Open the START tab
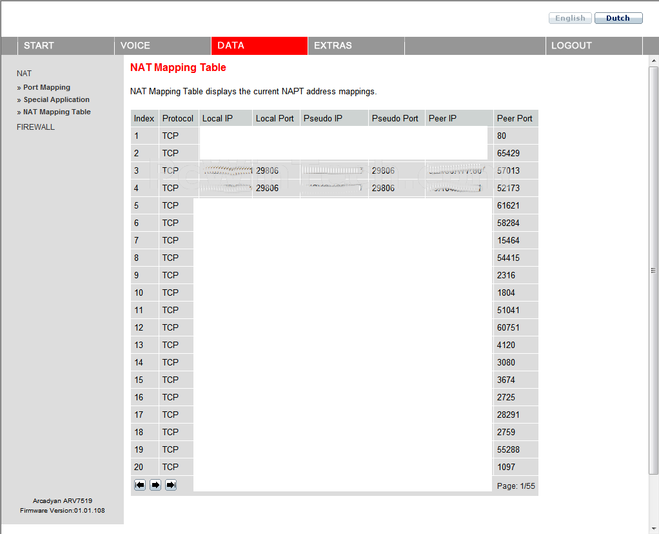Image resolution: width=659 pixels, height=534 pixels. (66, 45)
